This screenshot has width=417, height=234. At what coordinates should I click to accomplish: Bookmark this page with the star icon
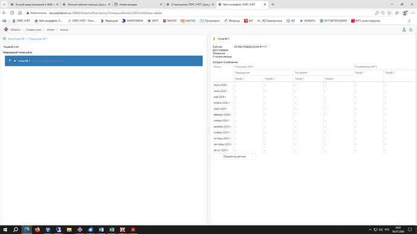click(x=389, y=13)
